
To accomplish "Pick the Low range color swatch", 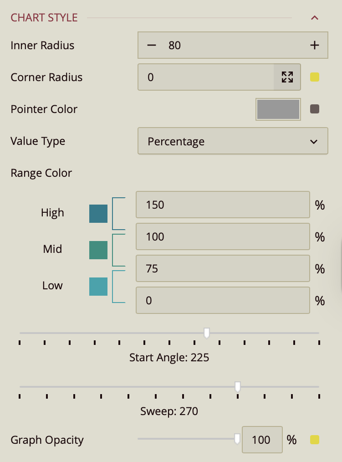I will pyautogui.click(x=98, y=287).
